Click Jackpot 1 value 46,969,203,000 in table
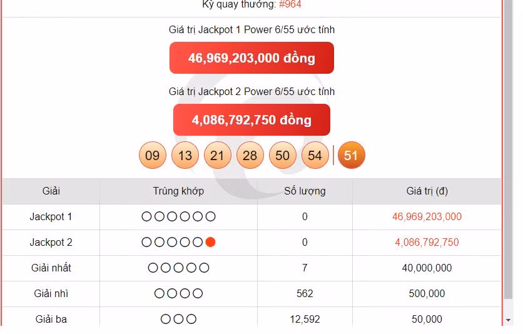 click(427, 216)
